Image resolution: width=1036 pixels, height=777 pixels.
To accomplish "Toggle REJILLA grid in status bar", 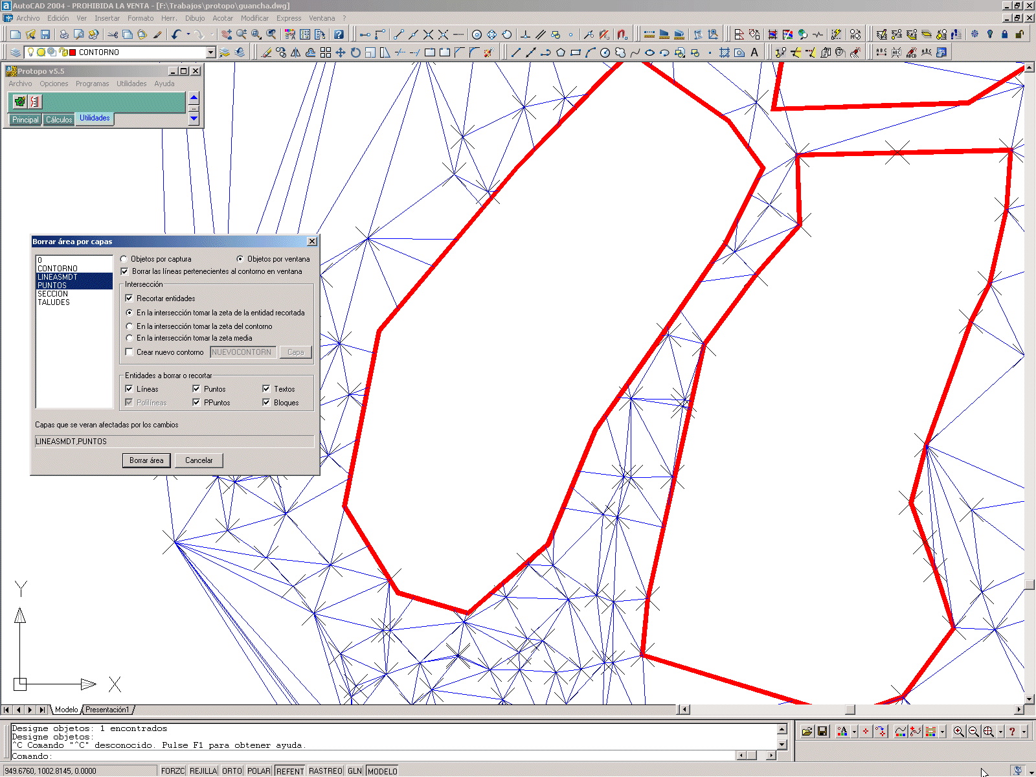I will point(203,771).
